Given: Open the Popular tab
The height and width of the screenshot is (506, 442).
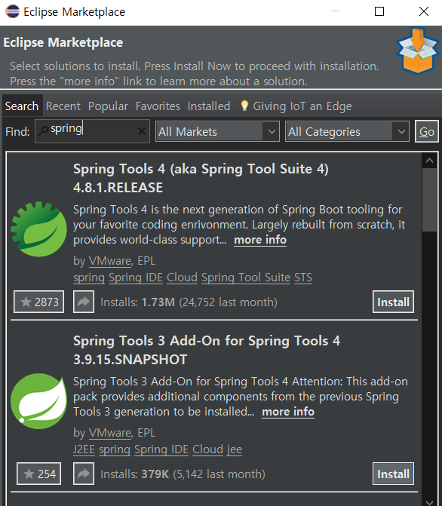Looking at the screenshot, I should click(108, 106).
